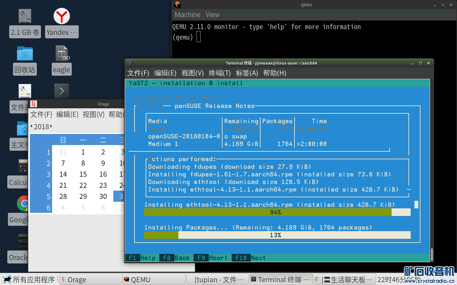Open the Calculator desktop icon

(x=22, y=166)
